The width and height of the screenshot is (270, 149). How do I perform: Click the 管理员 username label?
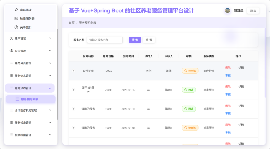239,11
